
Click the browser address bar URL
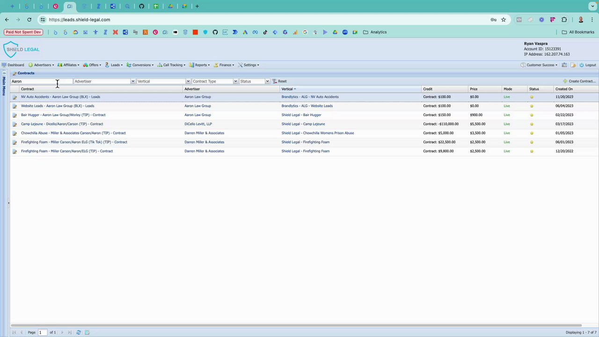(x=80, y=20)
